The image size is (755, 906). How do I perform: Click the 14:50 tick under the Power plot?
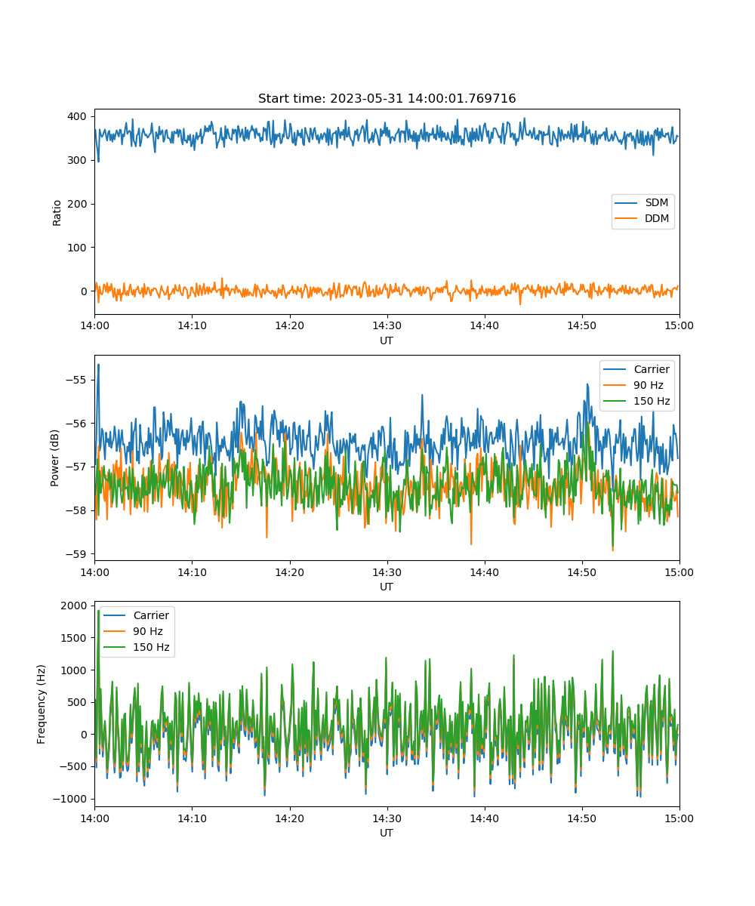pos(581,572)
